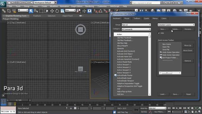202x114 pixels.
Task: Switch to the Colors tab
Action: [164, 18]
